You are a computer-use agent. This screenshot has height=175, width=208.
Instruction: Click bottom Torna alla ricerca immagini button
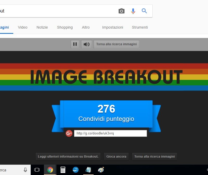pyautogui.click(x=154, y=157)
